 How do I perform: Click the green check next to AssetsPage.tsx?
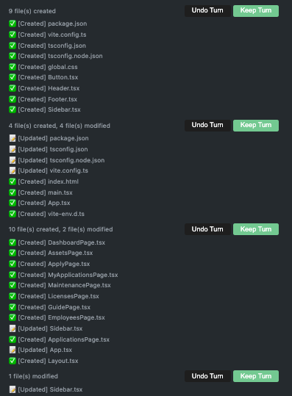[13, 253]
